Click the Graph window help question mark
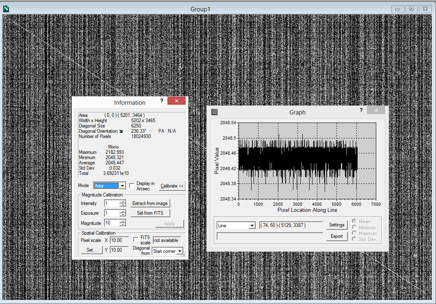This screenshot has height=304, width=436. coord(361,110)
